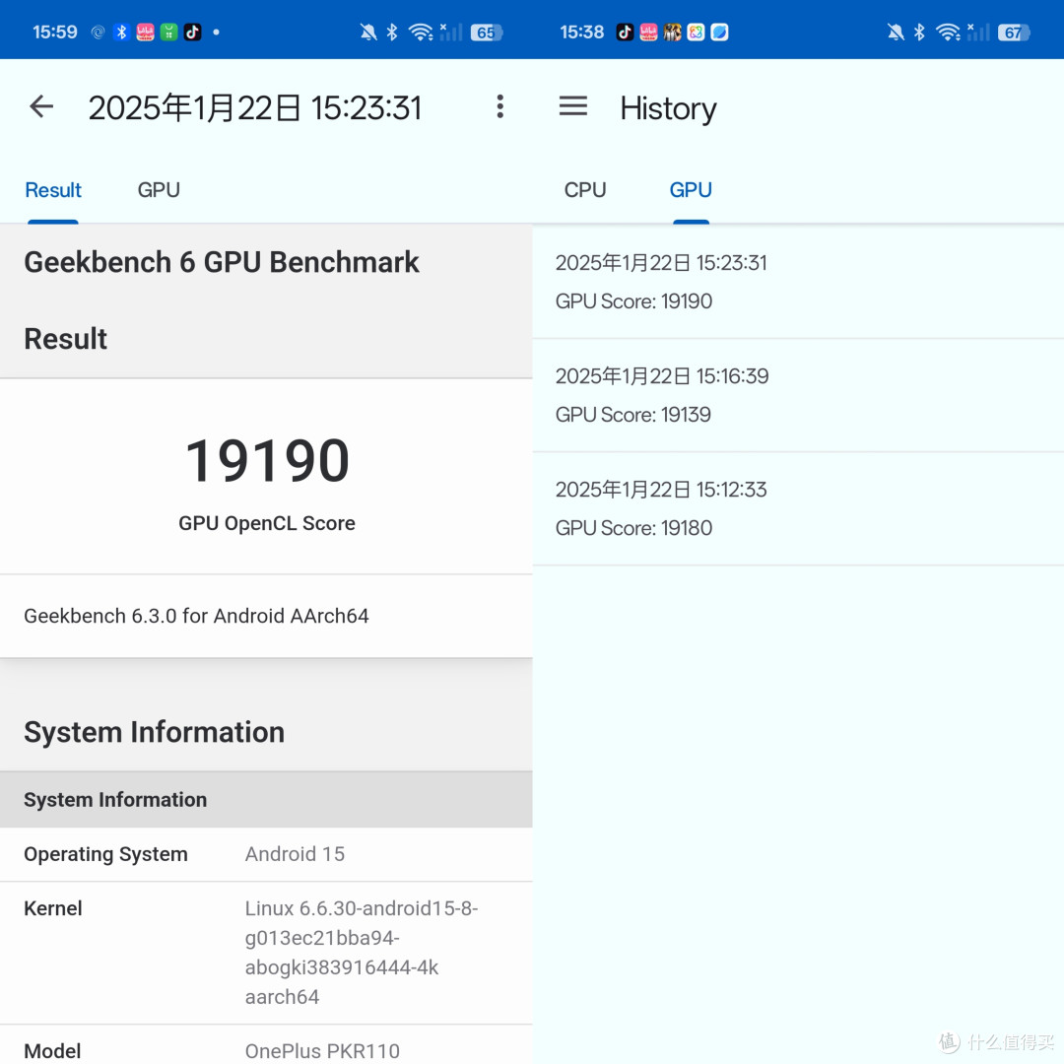Tap the TikTok notification in the 15:59 bar

tap(193, 32)
